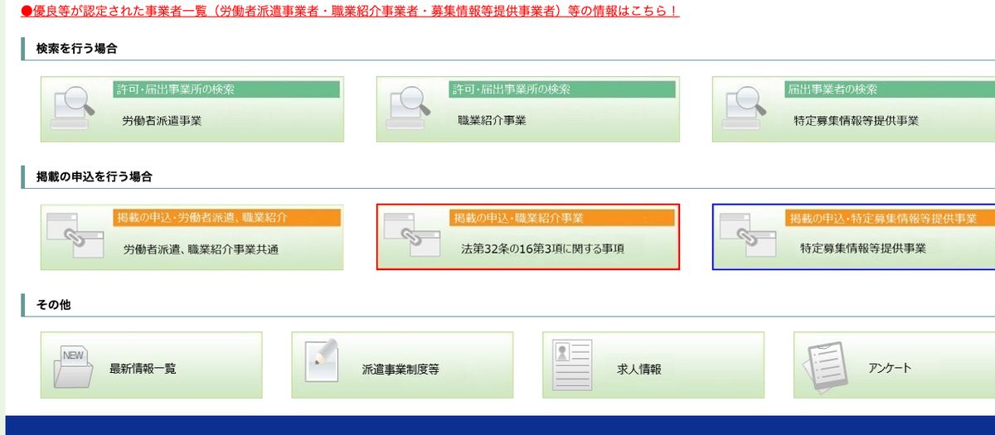This screenshot has height=435, width=995.
Task: Click chain-link icon on 労働者派遣、職業紹介事業共通 card
Action: tap(75, 235)
